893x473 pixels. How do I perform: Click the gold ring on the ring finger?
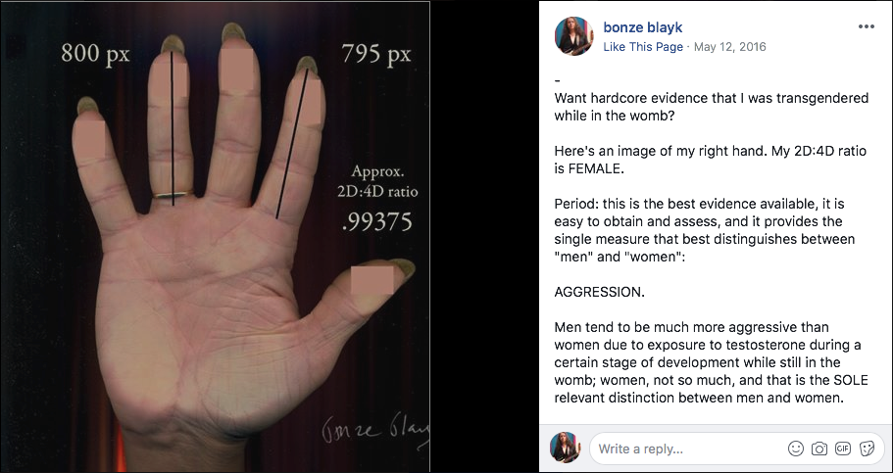pos(173,194)
